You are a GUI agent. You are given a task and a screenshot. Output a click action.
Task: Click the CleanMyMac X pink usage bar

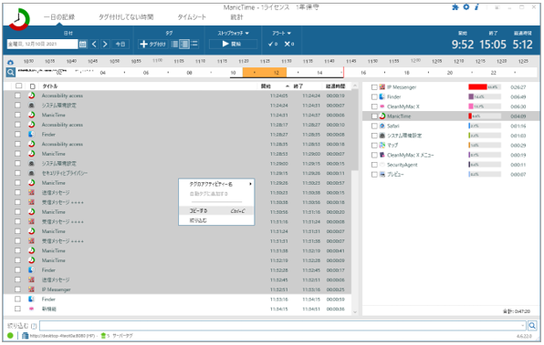[x=471, y=107]
